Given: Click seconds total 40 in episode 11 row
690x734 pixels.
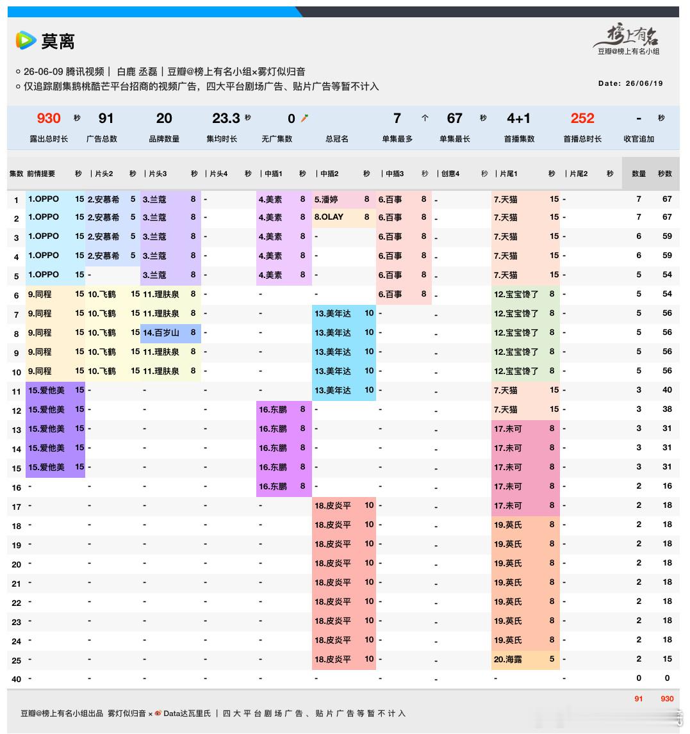Looking at the screenshot, I should (x=667, y=390).
